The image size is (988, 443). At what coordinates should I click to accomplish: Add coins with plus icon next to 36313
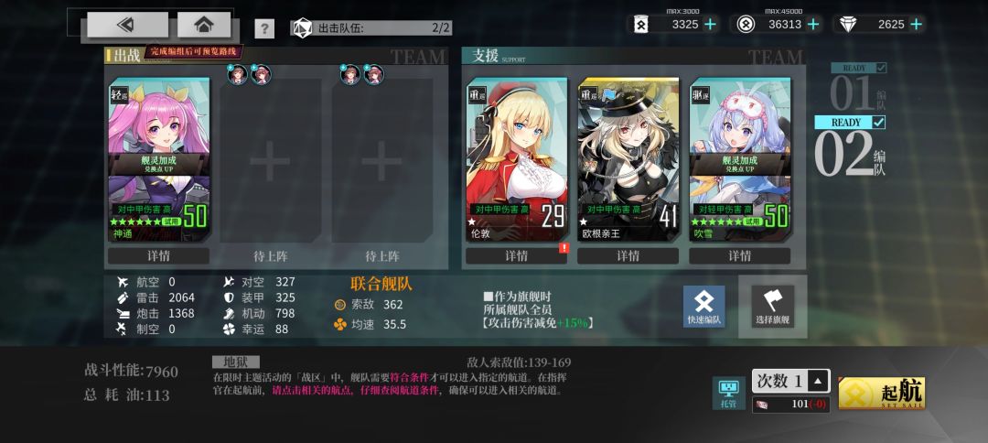[813, 24]
